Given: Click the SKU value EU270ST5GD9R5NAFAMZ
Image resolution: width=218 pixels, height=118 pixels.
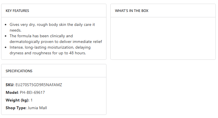Looking at the screenshot, I should tap(39, 85).
